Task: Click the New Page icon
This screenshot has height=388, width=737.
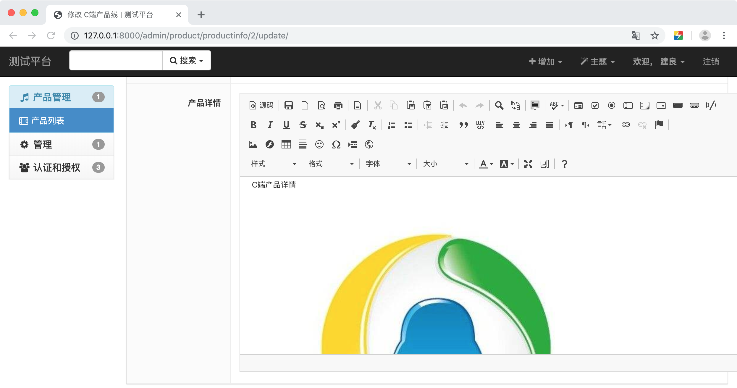Action: [x=305, y=105]
